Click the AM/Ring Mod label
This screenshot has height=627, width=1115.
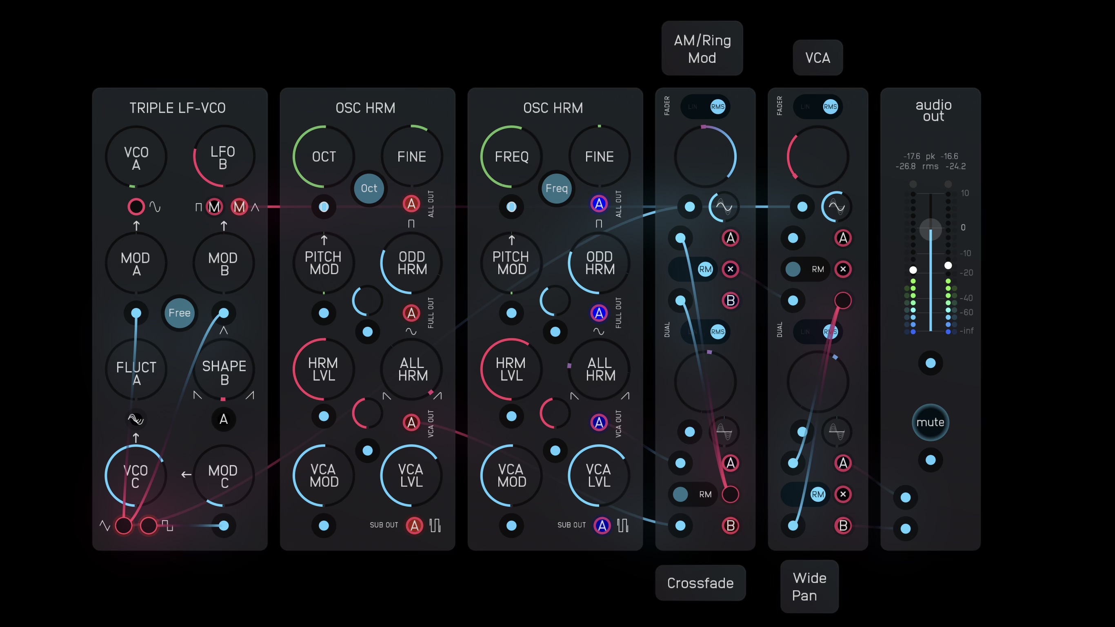pyautogui.click(x=702, y=49)
